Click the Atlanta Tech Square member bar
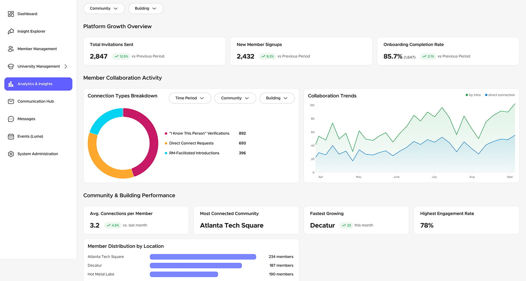 [203, 257]
